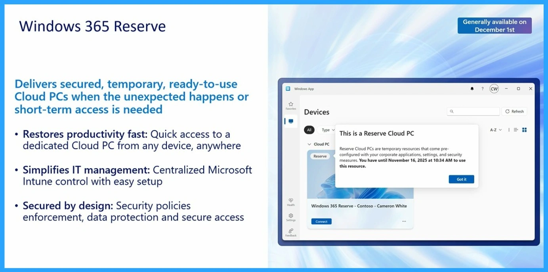Open the CW account menu

click(494, 88)
